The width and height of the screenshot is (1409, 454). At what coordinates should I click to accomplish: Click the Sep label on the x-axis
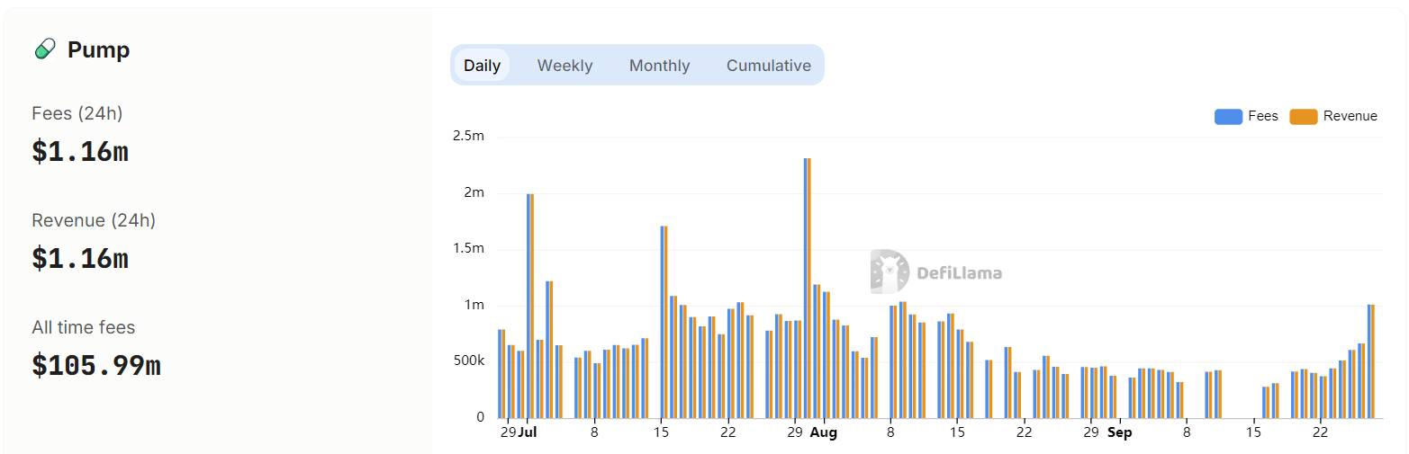click(x=1120, y=432)
